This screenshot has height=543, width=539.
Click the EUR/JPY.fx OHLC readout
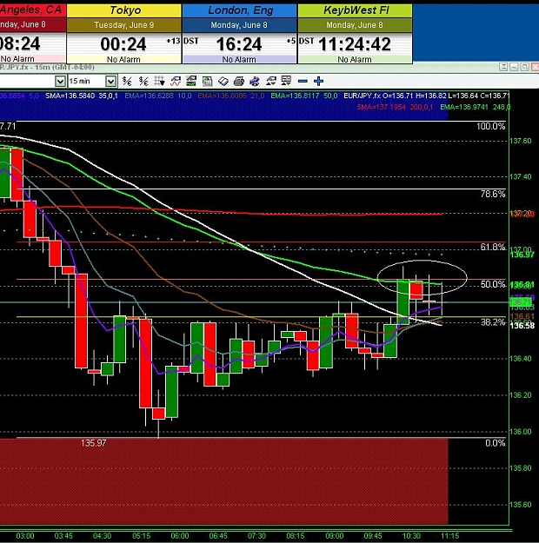(x=427, y=96)
